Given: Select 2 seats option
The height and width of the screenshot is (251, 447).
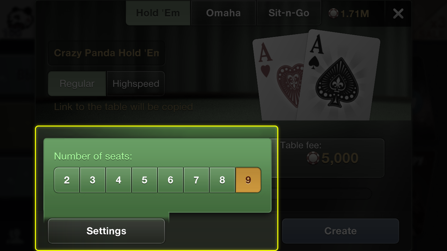Looking at the screenshot, I should (x=67, y=180).
